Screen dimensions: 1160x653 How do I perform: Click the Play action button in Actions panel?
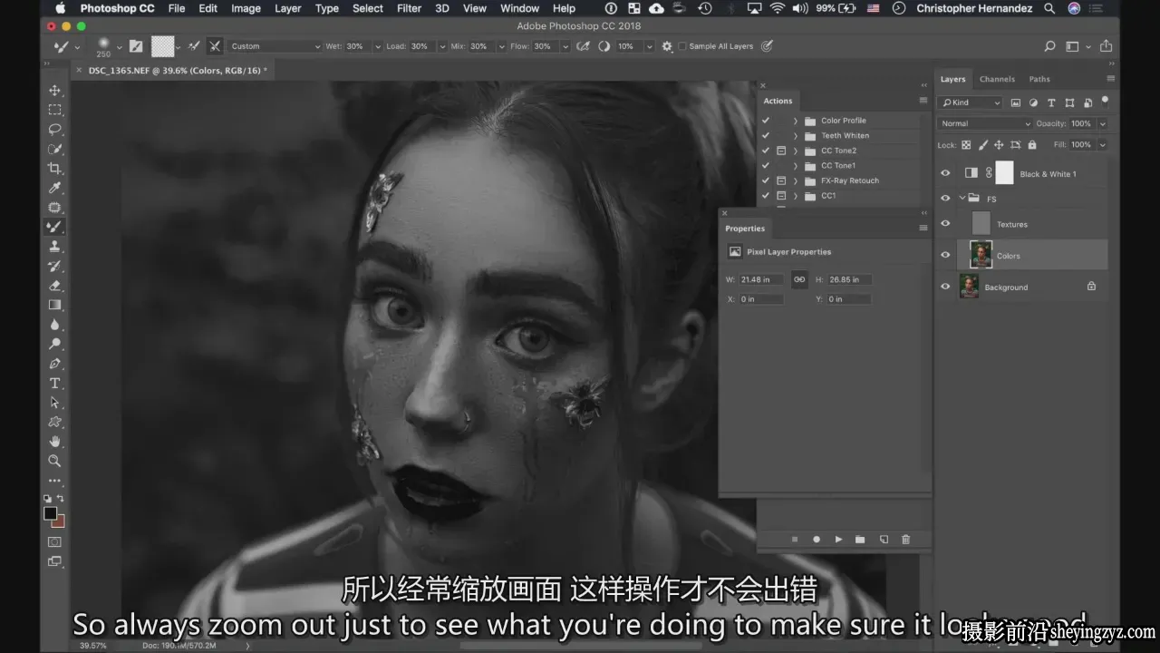point(838,539)
